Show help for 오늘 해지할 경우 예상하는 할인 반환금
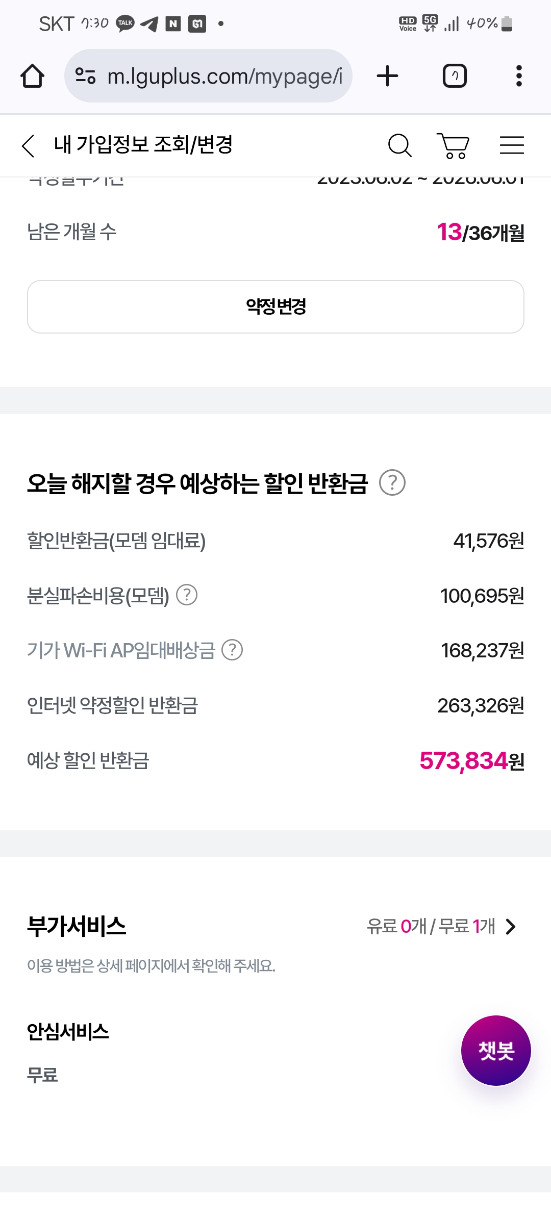This screenshot has width=551, height=1224. point(392,482)
